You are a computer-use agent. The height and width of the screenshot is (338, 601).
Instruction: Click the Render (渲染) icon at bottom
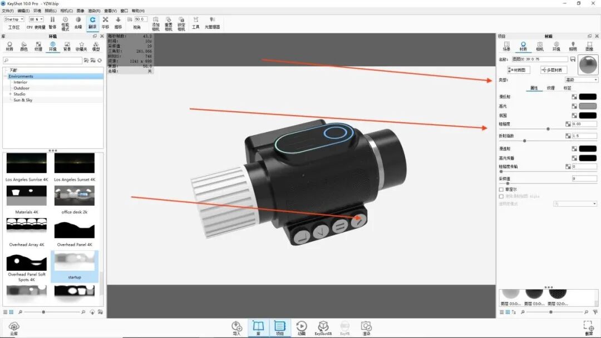[x=366, y=326]
